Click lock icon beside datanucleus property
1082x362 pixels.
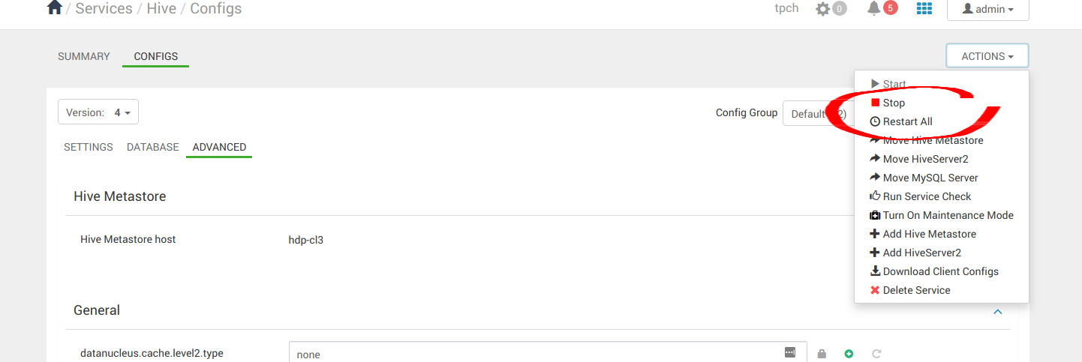pyautogui.click(x=822, y=354)
